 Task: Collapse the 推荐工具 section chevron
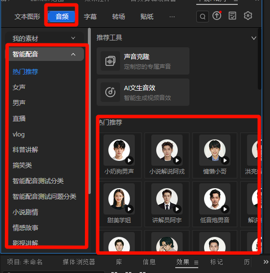tap(253, 38)
